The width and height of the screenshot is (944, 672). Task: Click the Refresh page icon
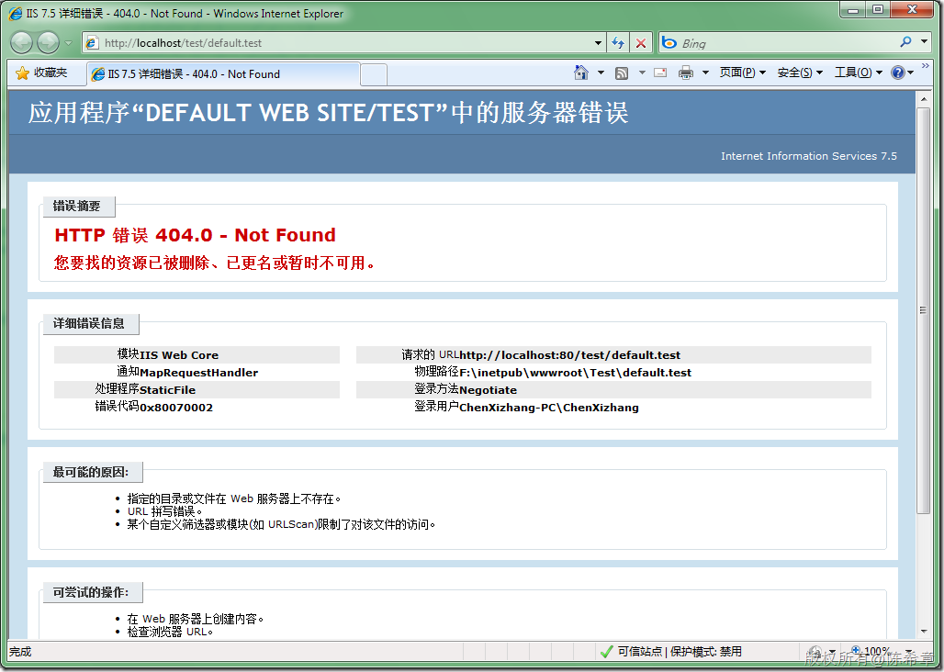pos(618,43)
